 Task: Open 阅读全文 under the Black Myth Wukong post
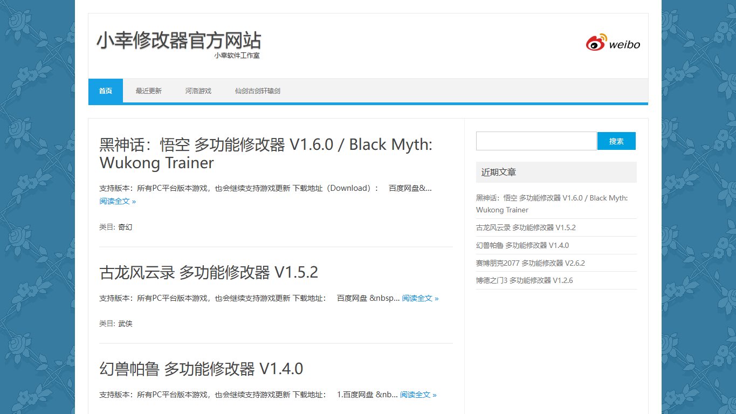(x=118, y=201)
